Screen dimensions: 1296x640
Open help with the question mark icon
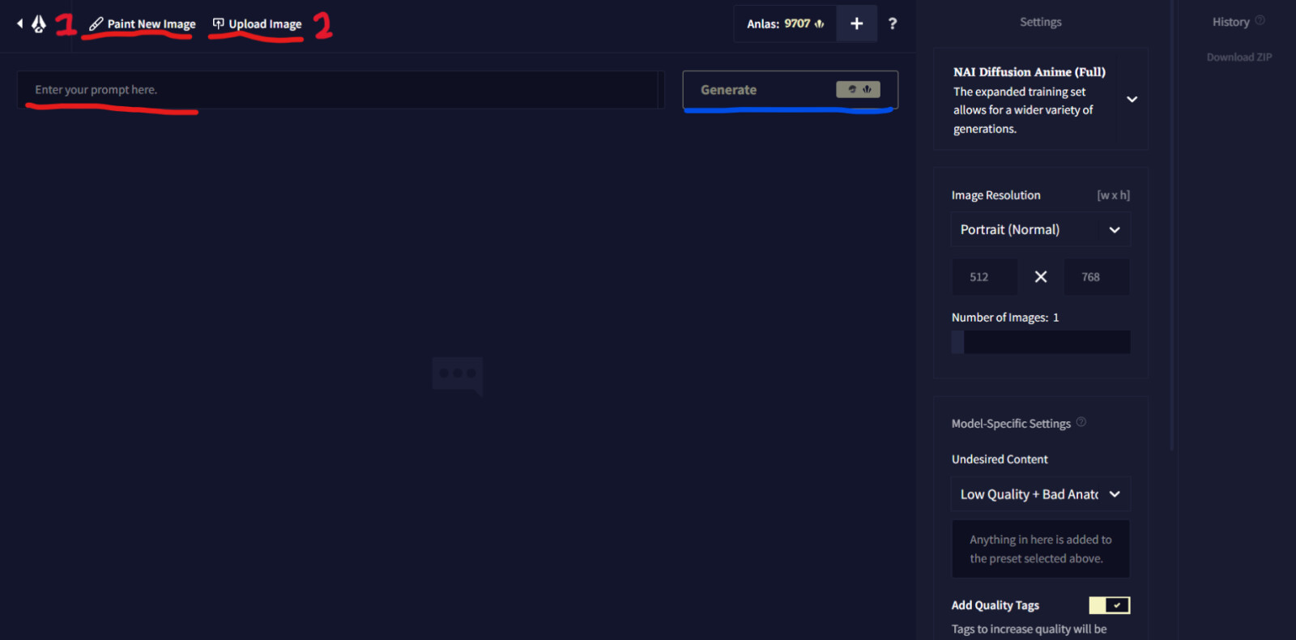point(892,23)
